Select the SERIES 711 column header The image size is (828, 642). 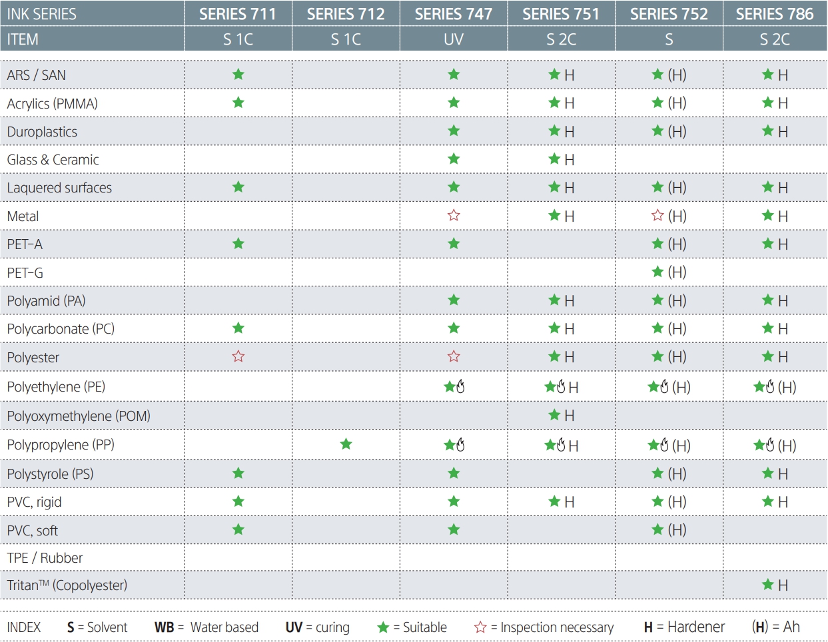(238, 14)
